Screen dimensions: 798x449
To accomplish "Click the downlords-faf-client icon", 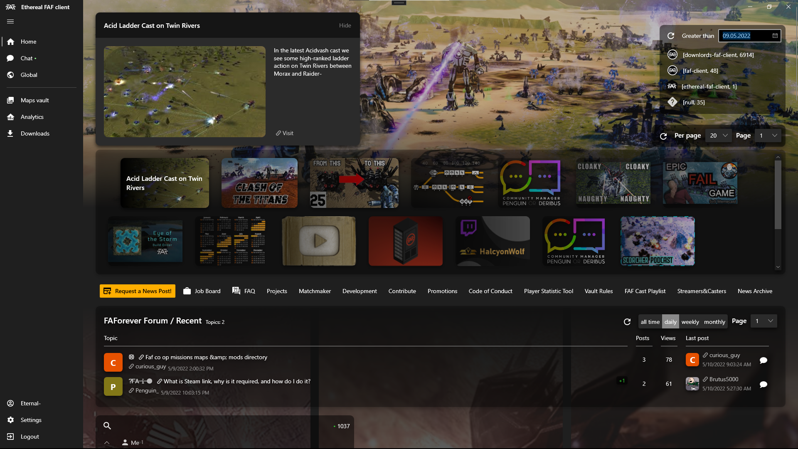I will coord(672,55).
